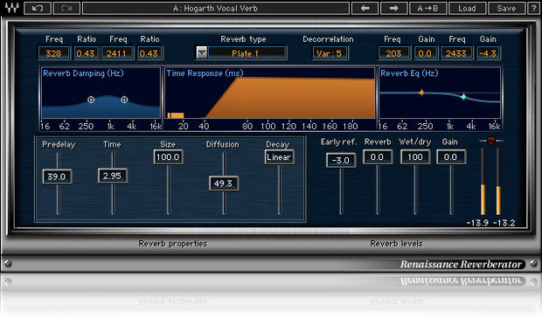Viewport: 542px width, 325px height.
Task: Select the damping low Freq value 328
Action: pos(53,52)
